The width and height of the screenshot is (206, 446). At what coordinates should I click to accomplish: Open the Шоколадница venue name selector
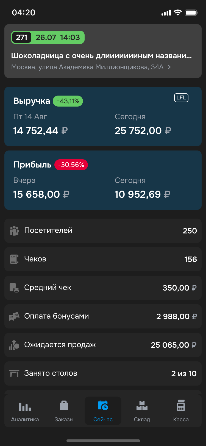click(x=101, y=56)
